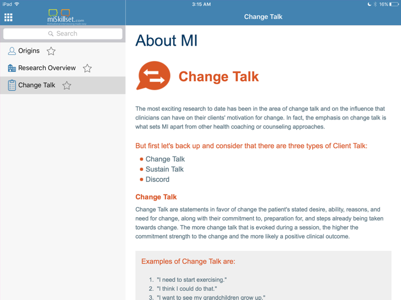Click the 16% battery percentage
Viewport: 401px width, 300px height.
[x=383, y=5]
